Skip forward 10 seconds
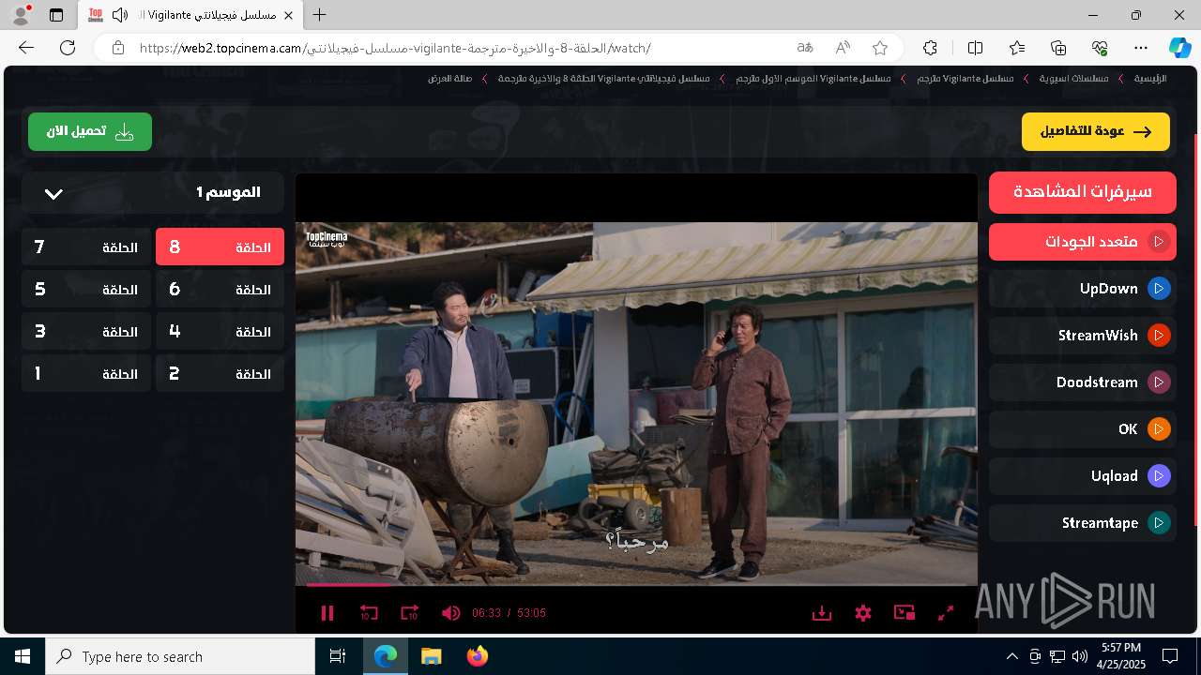 410,613
